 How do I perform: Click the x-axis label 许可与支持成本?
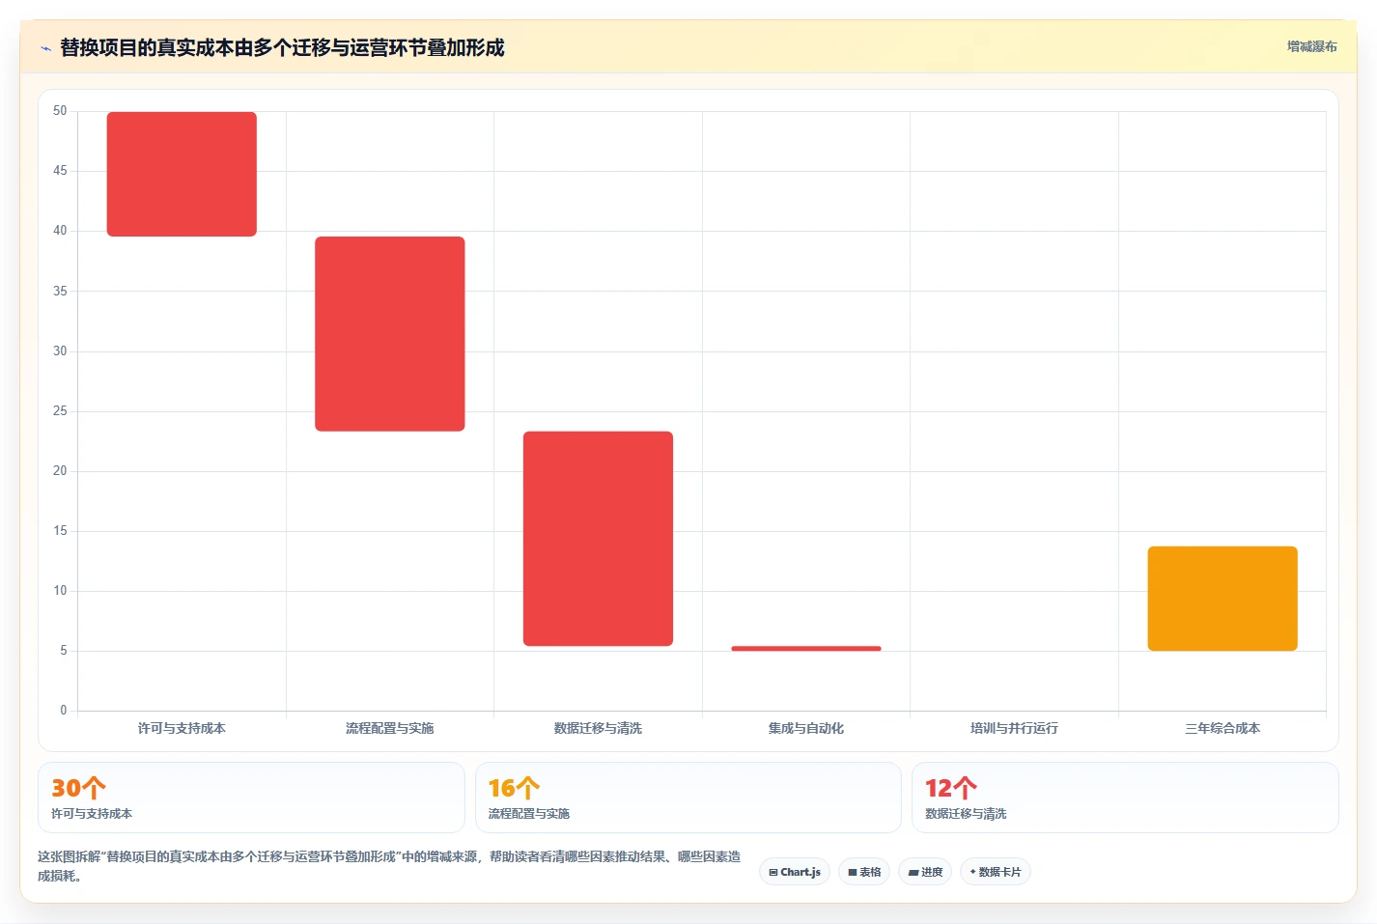[x=182, y=728]
